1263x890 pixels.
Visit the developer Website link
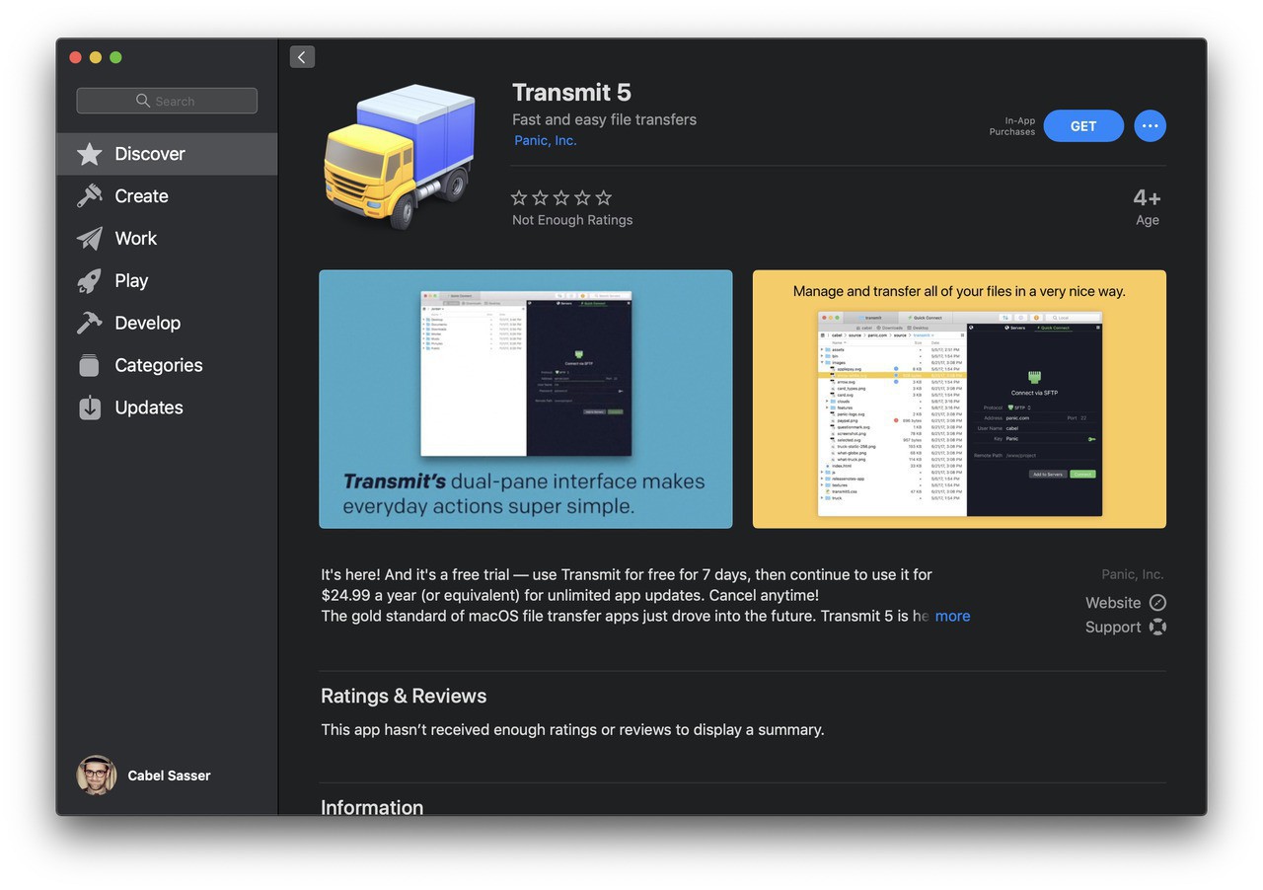click(x=1125, y=603)
